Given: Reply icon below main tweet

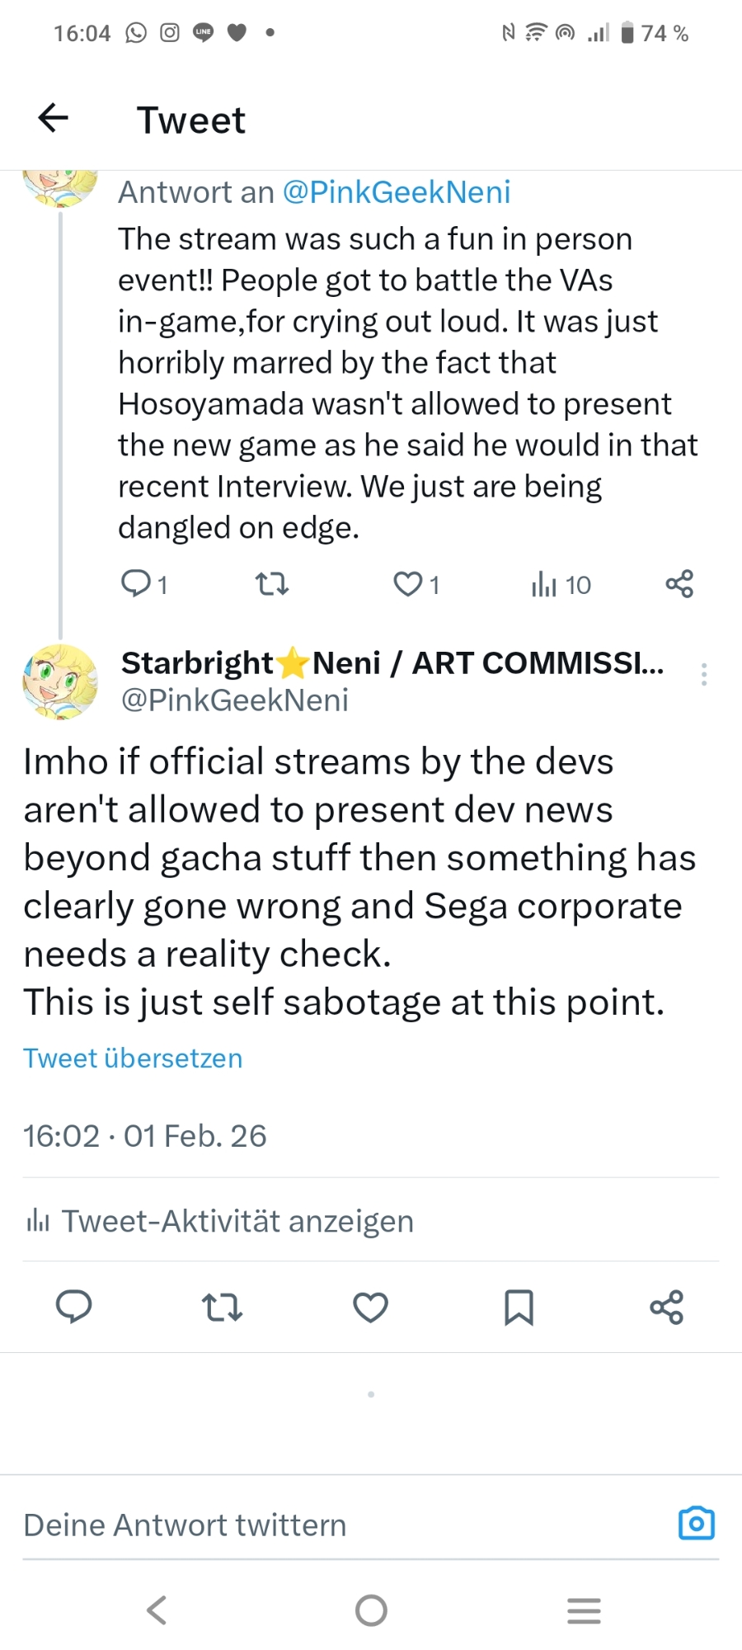Looking at the screenshot, I should click(x=74, y=1307).
